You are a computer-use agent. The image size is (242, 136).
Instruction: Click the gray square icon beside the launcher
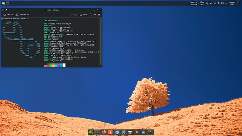(7, 3)
